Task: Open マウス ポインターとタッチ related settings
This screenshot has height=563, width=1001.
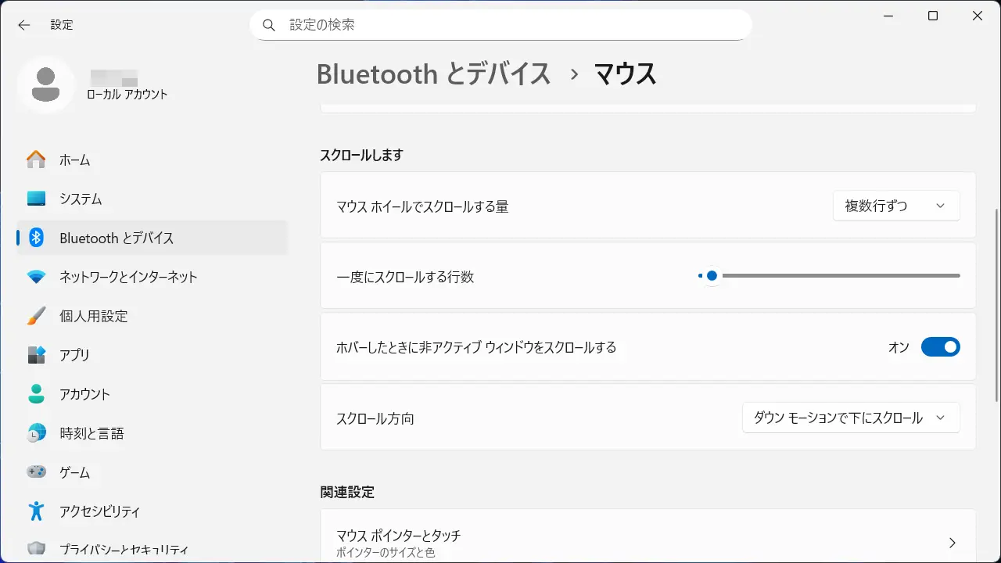Action: click(x=648, y=543)
